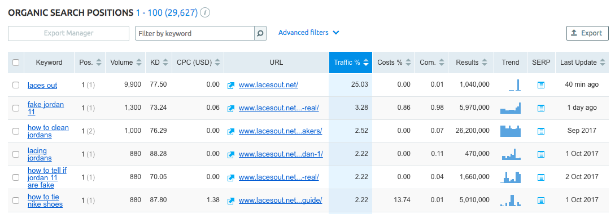This screenshot has width=615, height=214.
Task: Follow the www.lacesout.net/ URL link
Action: tap(268, 85)
